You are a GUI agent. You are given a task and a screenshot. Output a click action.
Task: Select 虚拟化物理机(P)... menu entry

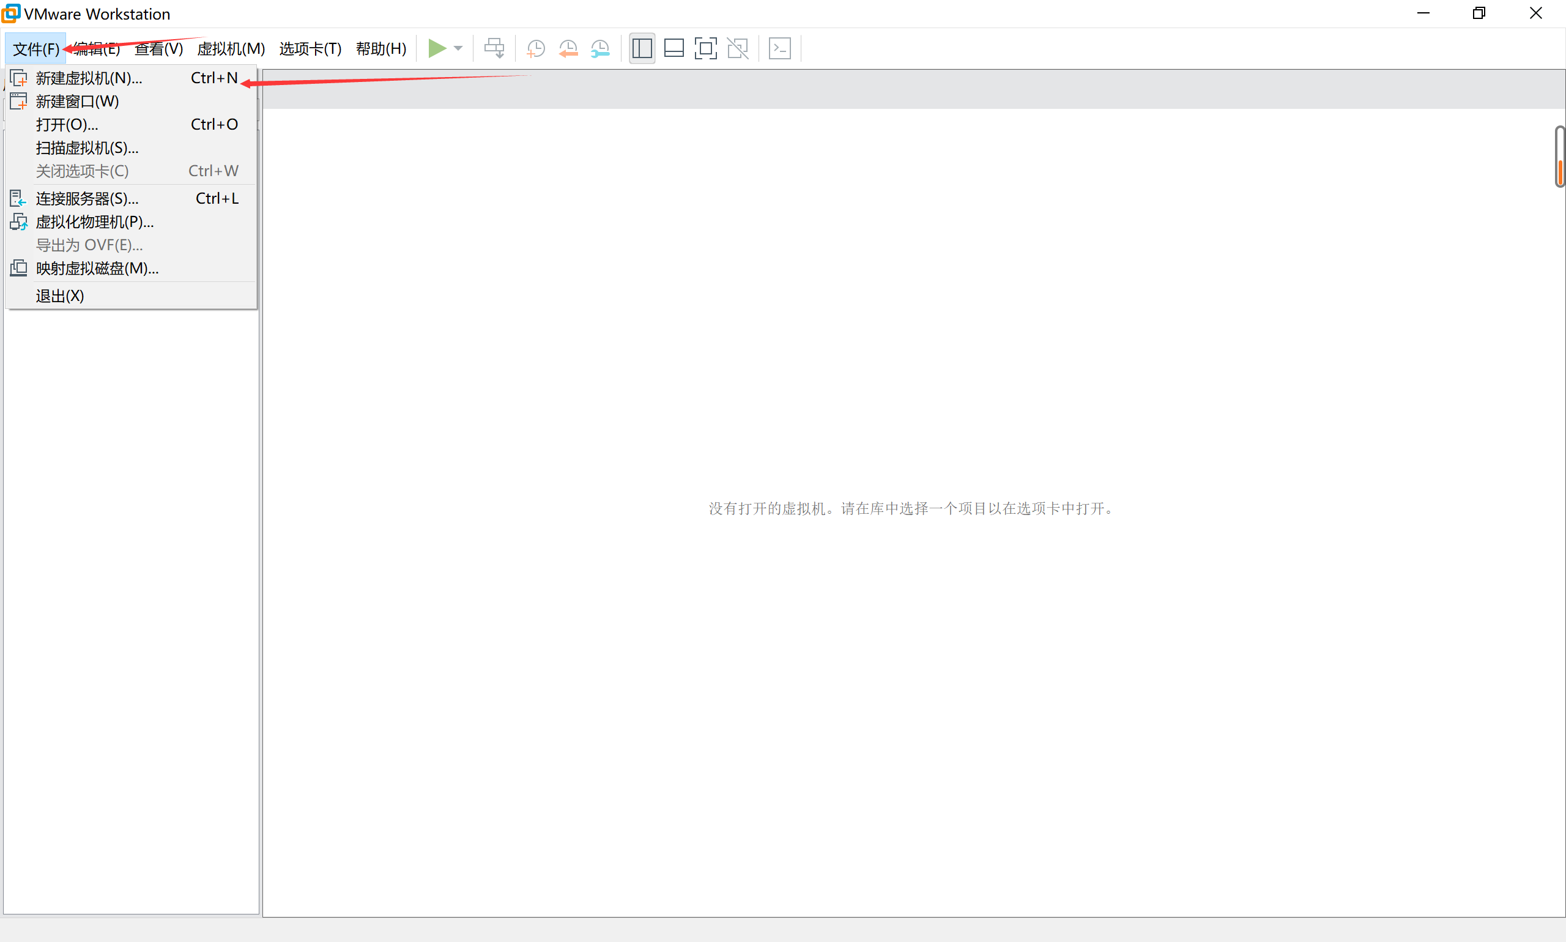pos(132,222)
